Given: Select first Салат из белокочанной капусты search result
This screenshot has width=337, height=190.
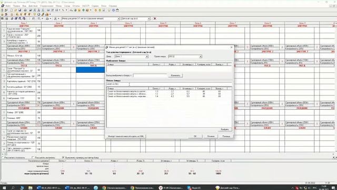Looking at the screenshot, I should [169, 91].
